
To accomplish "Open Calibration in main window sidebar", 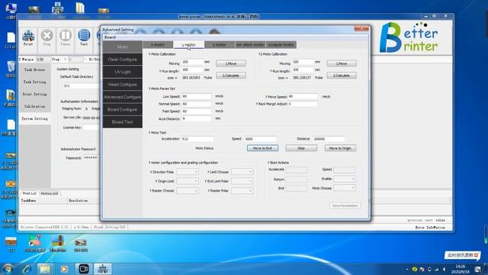I will click(34, 106).
